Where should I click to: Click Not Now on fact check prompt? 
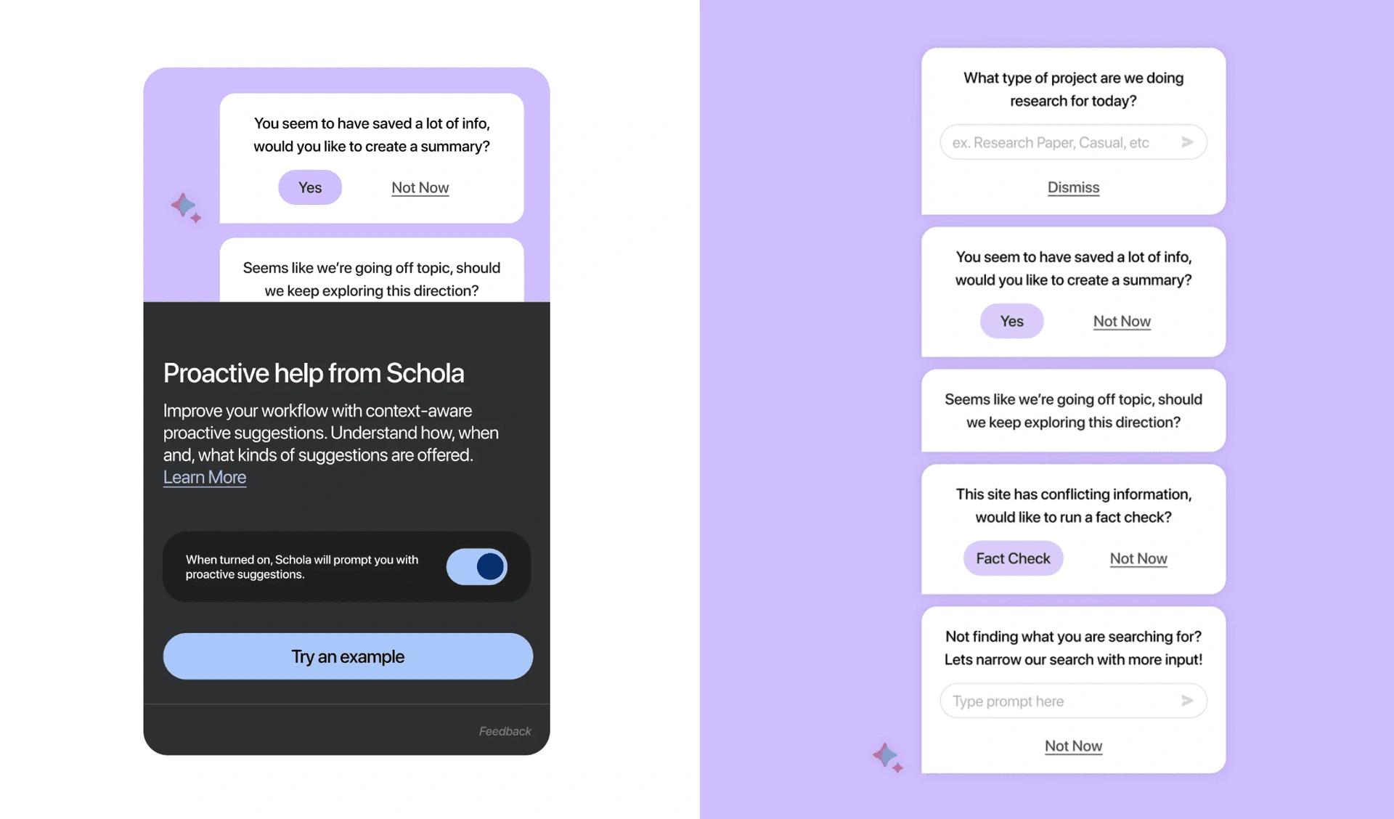[1138, 558]
